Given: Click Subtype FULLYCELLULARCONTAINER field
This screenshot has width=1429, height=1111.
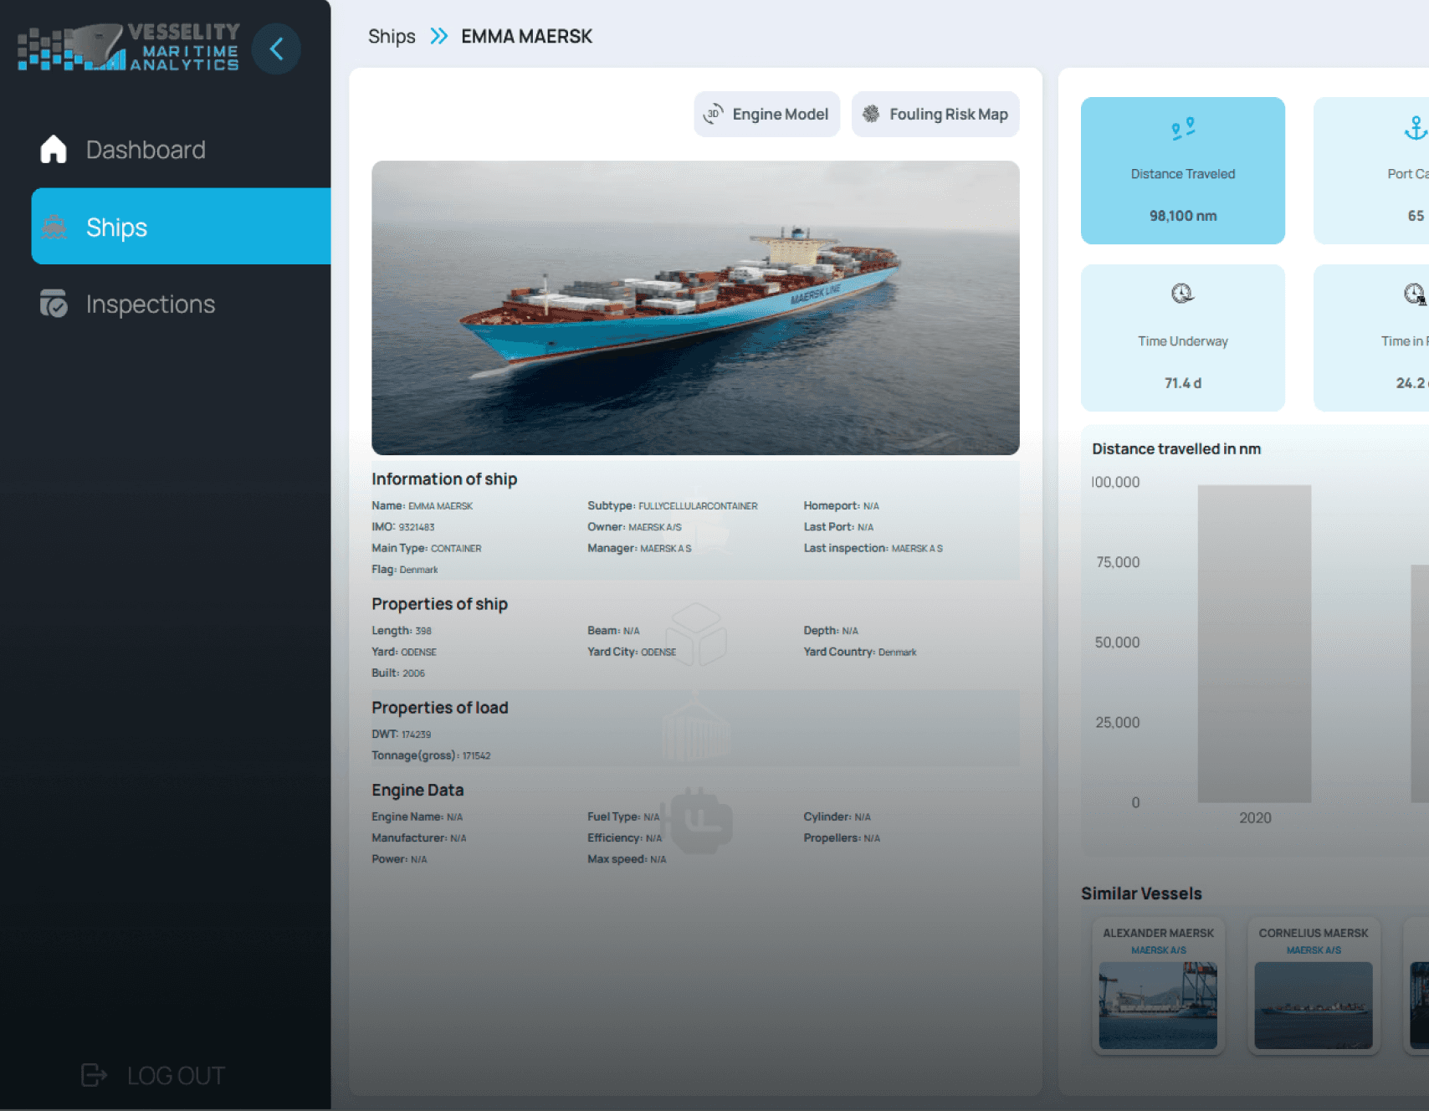Looking at the screenshot, I should 673,506.
